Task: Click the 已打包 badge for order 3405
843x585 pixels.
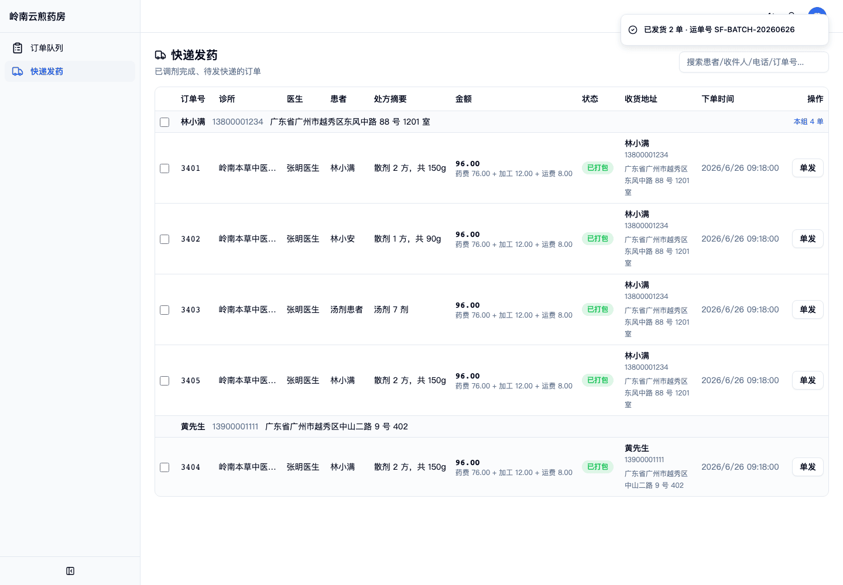Action: click(x=598, y=380)
